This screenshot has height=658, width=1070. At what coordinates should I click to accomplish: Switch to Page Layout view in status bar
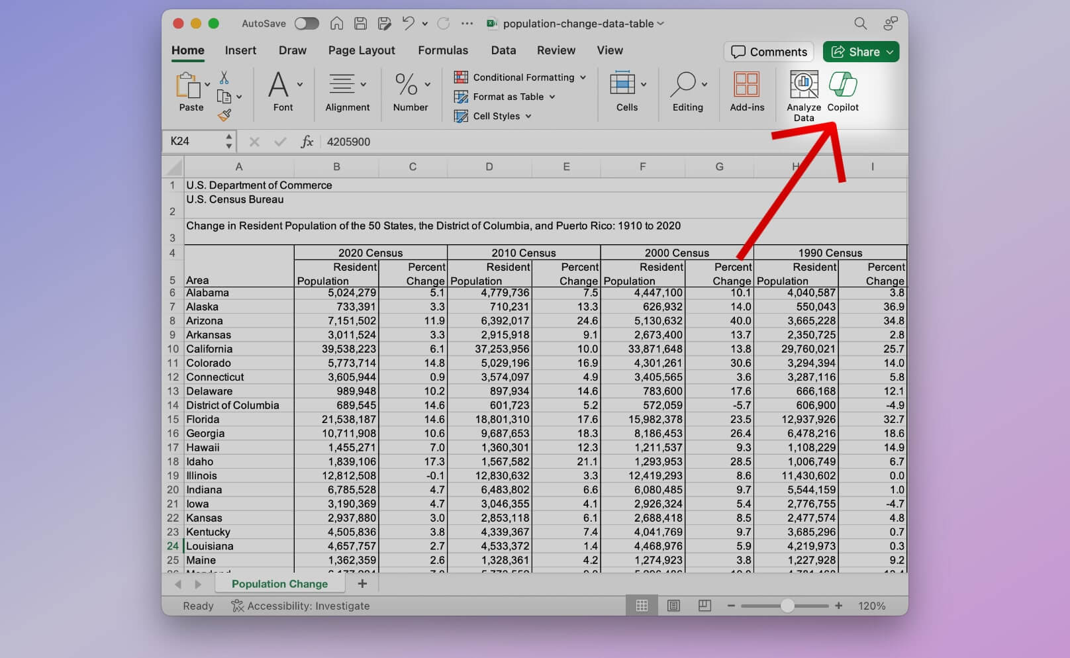tap(673, 606)
